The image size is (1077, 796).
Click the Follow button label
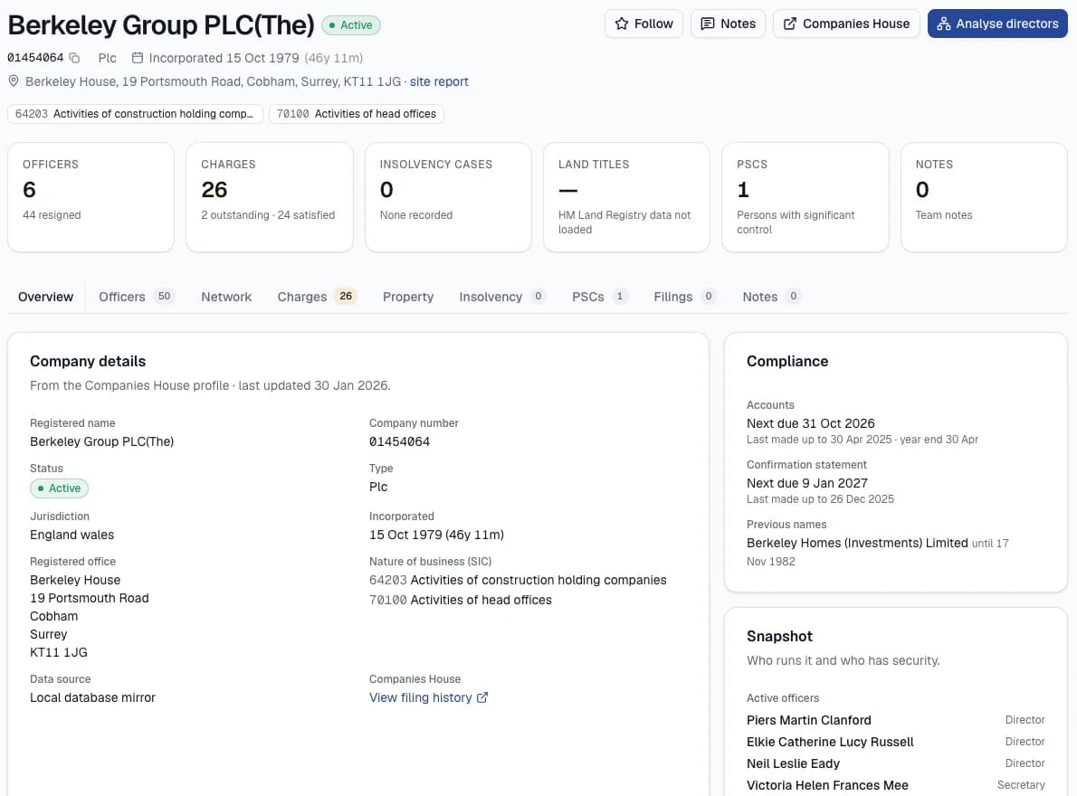click(653, 24)
